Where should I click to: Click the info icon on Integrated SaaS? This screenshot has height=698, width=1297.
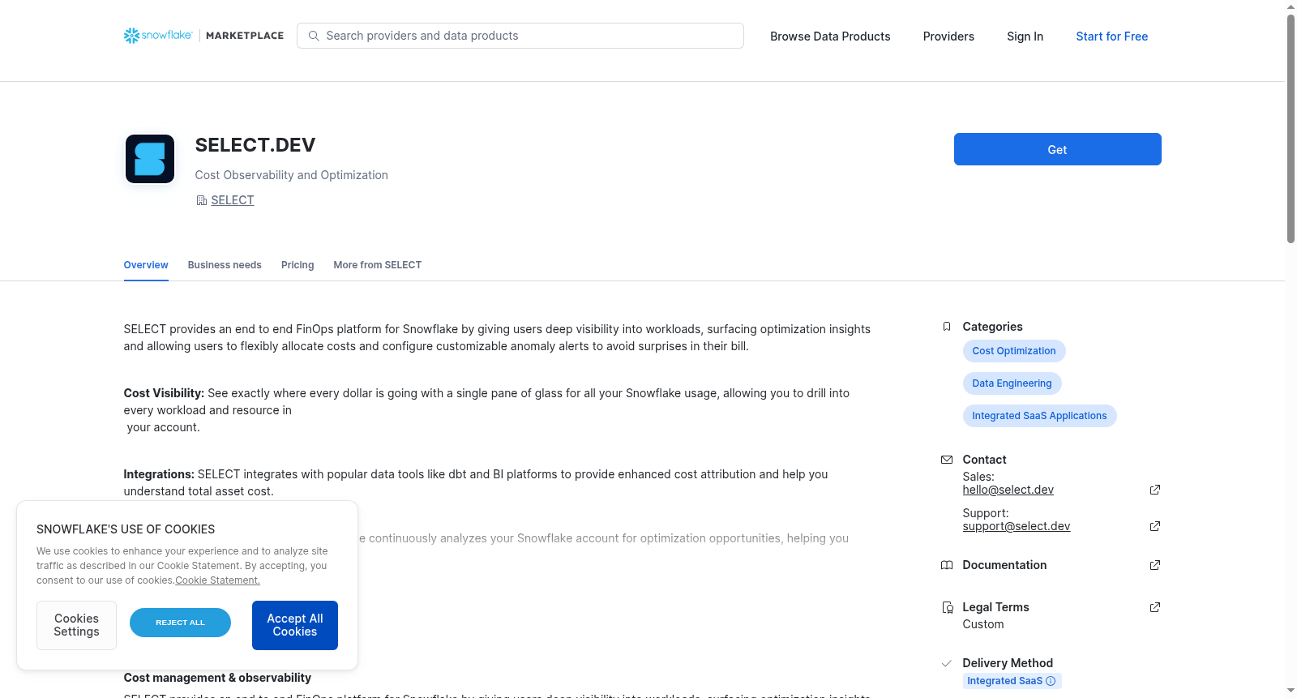coord(1051,681)
